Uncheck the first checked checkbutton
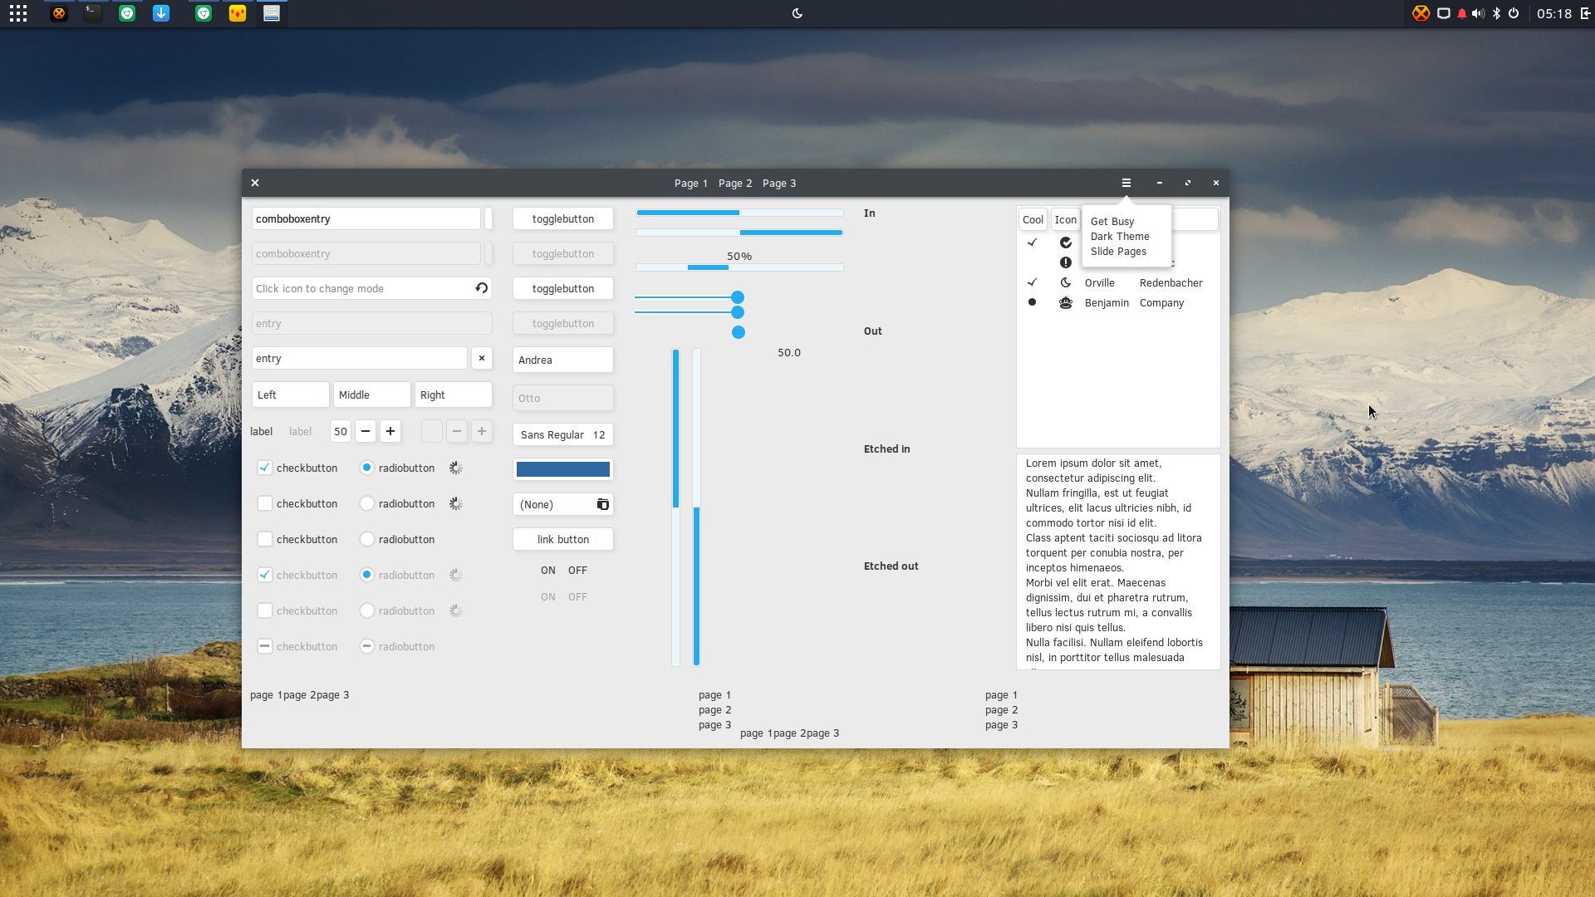Screen dimensions: 1595x897 point(265,468)
